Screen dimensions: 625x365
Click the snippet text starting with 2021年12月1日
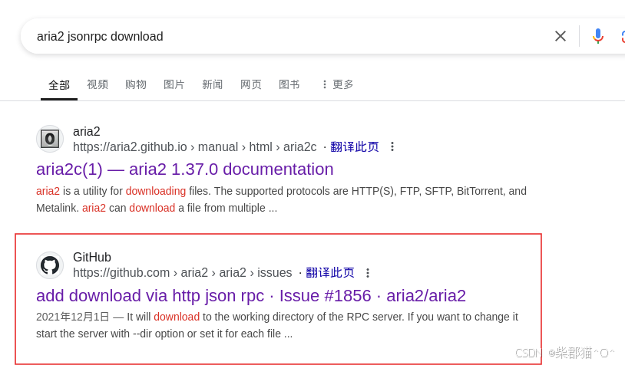point(277,325)
